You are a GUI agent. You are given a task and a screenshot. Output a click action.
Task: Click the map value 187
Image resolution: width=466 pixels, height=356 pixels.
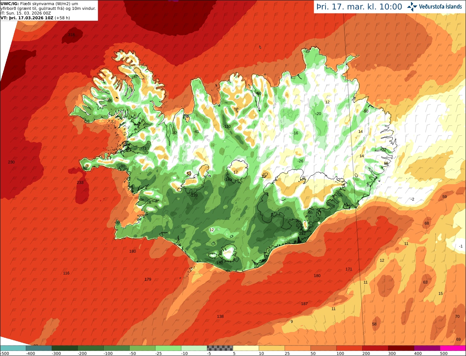[x=304, y=304]
